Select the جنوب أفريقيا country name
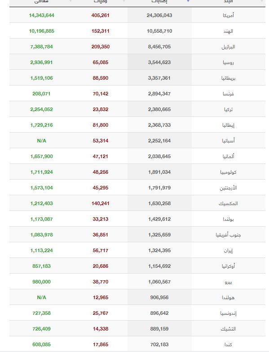 (x=228, y=235)
